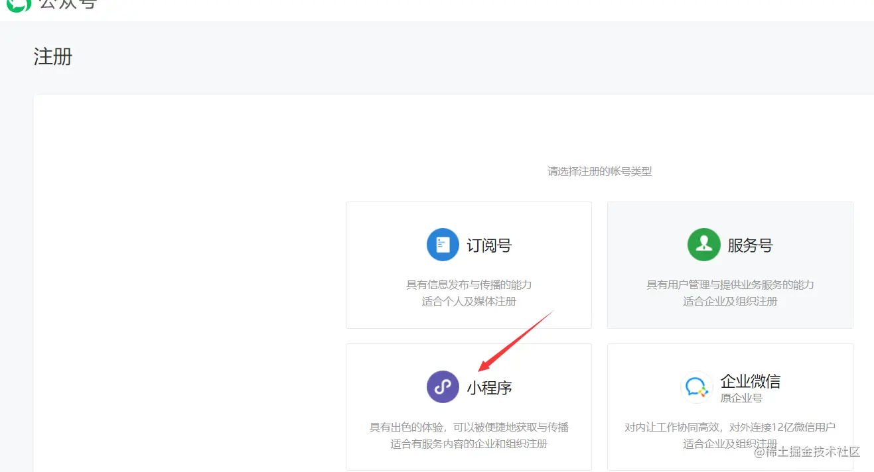Click the 请选择注册的帐号类型 prompt text

point(599,171)
